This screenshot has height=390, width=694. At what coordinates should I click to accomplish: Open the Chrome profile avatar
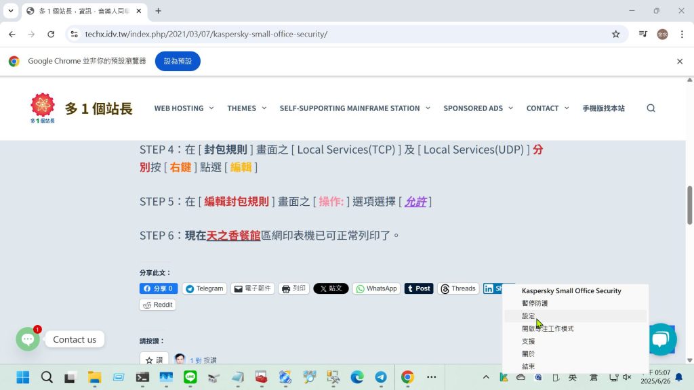(662, 34)
